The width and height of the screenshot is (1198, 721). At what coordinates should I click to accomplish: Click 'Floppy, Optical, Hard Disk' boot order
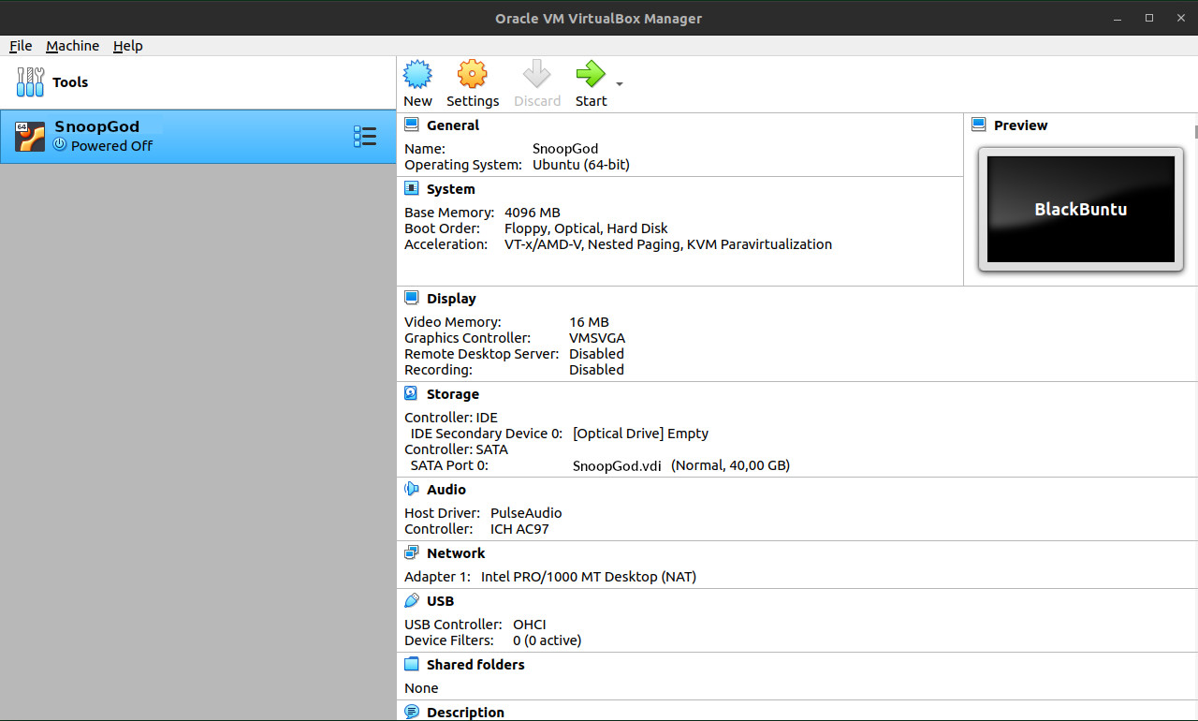click(x=586, y=228)
